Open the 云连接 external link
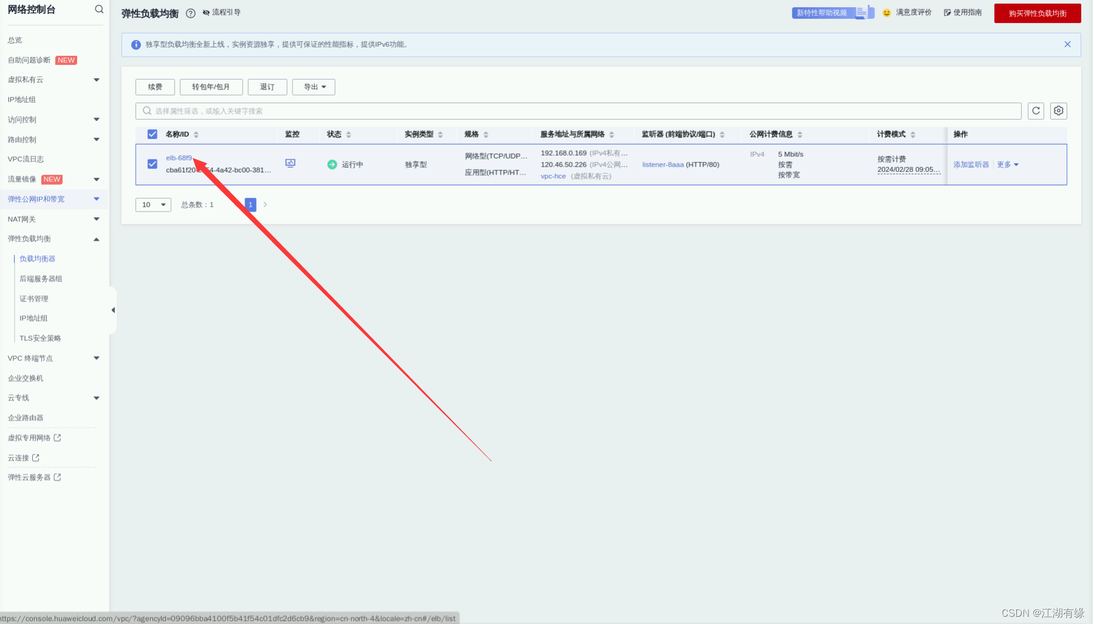This screenshot has height=624, width=1094. (24, 458)
